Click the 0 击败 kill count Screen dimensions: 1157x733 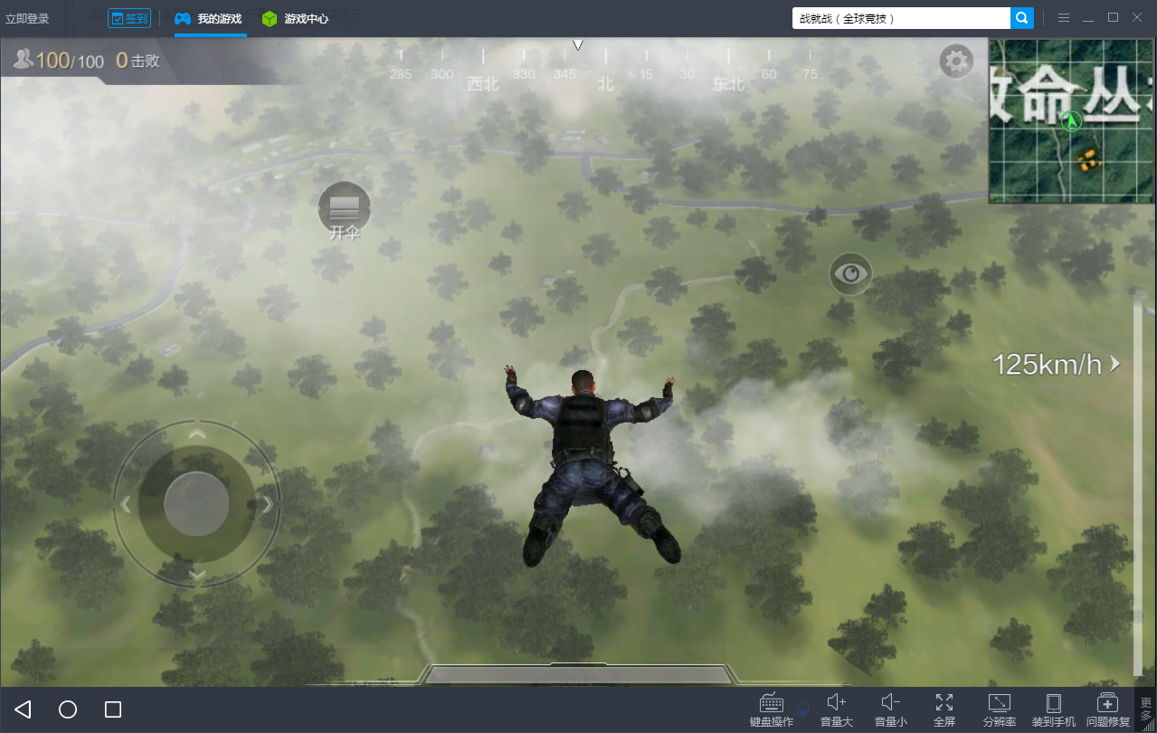tap(138, 61)
